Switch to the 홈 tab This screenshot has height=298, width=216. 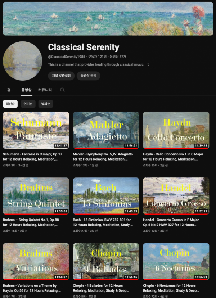(9, 90)
